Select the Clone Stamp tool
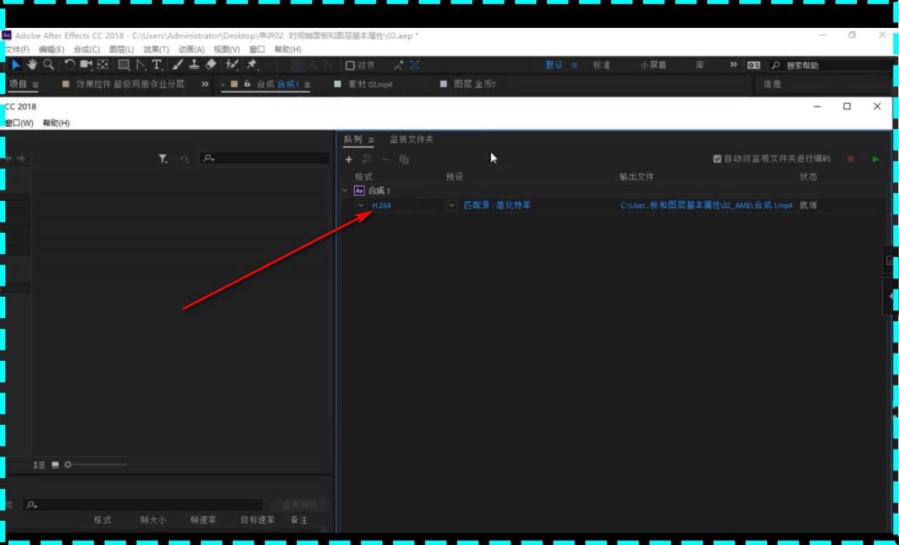The height and width of the screenshot is (545, 899). click(x=194, y=65)
